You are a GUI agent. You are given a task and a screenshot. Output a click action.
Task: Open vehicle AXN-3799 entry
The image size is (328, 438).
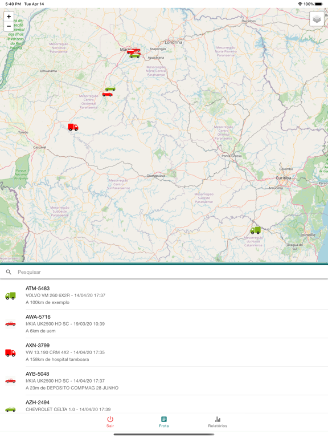164,352
